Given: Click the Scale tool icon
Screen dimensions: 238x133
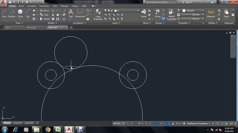Looking at the screenshot, I should click(x=53, y=19).
